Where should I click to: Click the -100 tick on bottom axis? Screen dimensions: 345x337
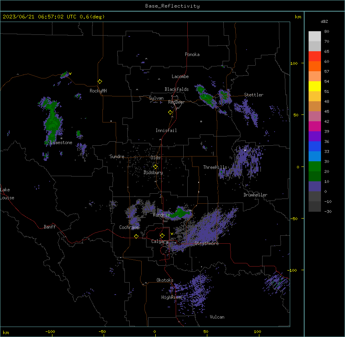pos(50,331)
